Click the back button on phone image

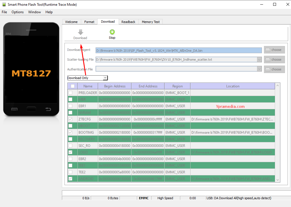point(48,109)
